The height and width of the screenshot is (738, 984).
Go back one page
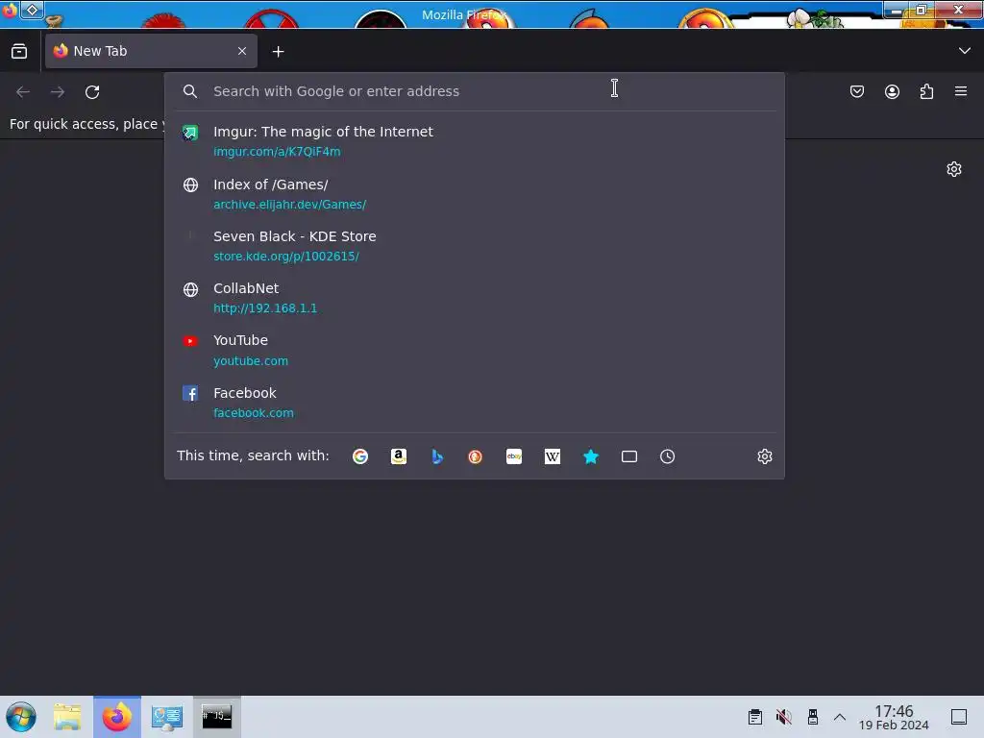point(23,92)
